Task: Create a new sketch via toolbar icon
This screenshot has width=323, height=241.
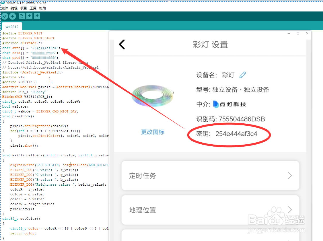Action: (x=22, y=16)
